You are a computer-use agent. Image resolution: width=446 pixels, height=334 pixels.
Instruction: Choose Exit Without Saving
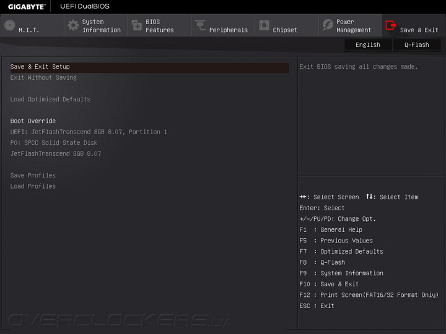pyautogui.click(x=43, y=78)
